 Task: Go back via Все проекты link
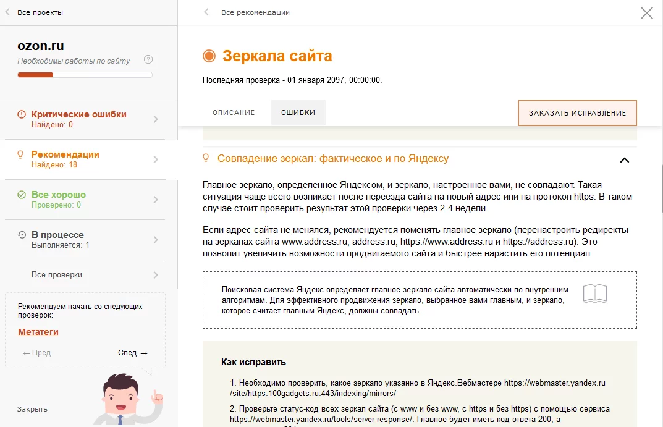pos(40,12)
